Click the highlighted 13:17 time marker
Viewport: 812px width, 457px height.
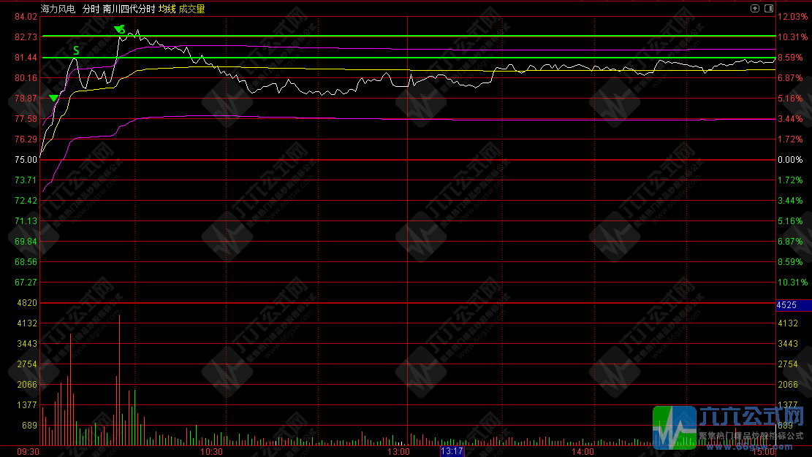point(452,452)
